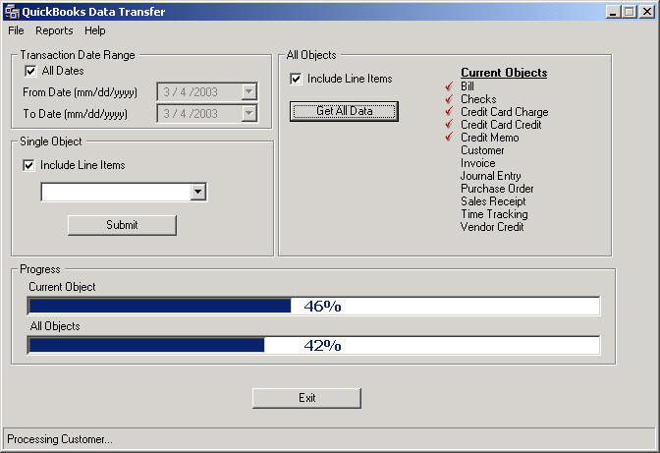The height and width of the screenshot is (453, 660).
Task: Click the All Objects progress bar at 42%
Action: [x=313, y=346]
